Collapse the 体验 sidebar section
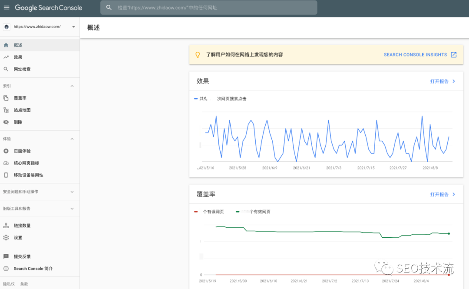Image resolution: width=469 pixels, height=289 pixels. point(72,139)
